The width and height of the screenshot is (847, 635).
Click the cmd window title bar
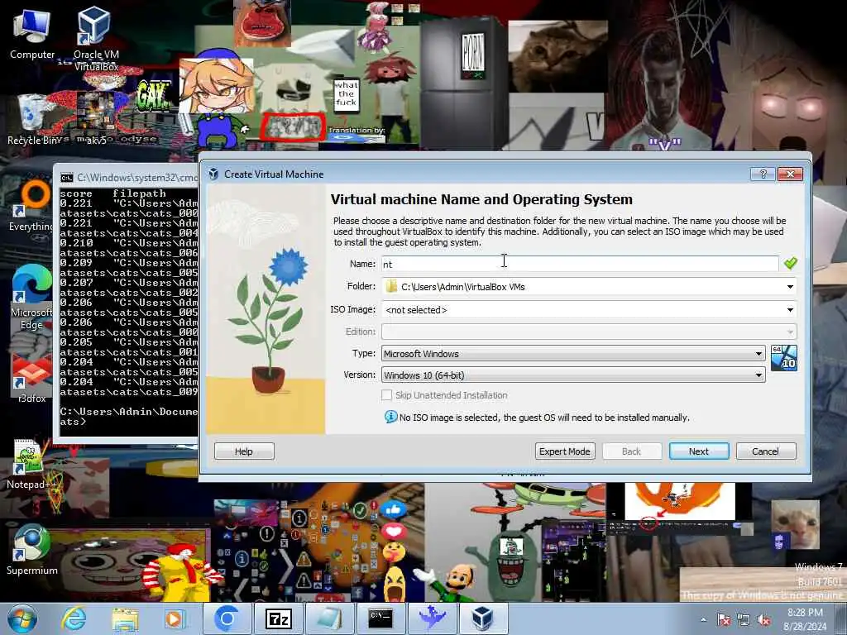coord(128,178)
